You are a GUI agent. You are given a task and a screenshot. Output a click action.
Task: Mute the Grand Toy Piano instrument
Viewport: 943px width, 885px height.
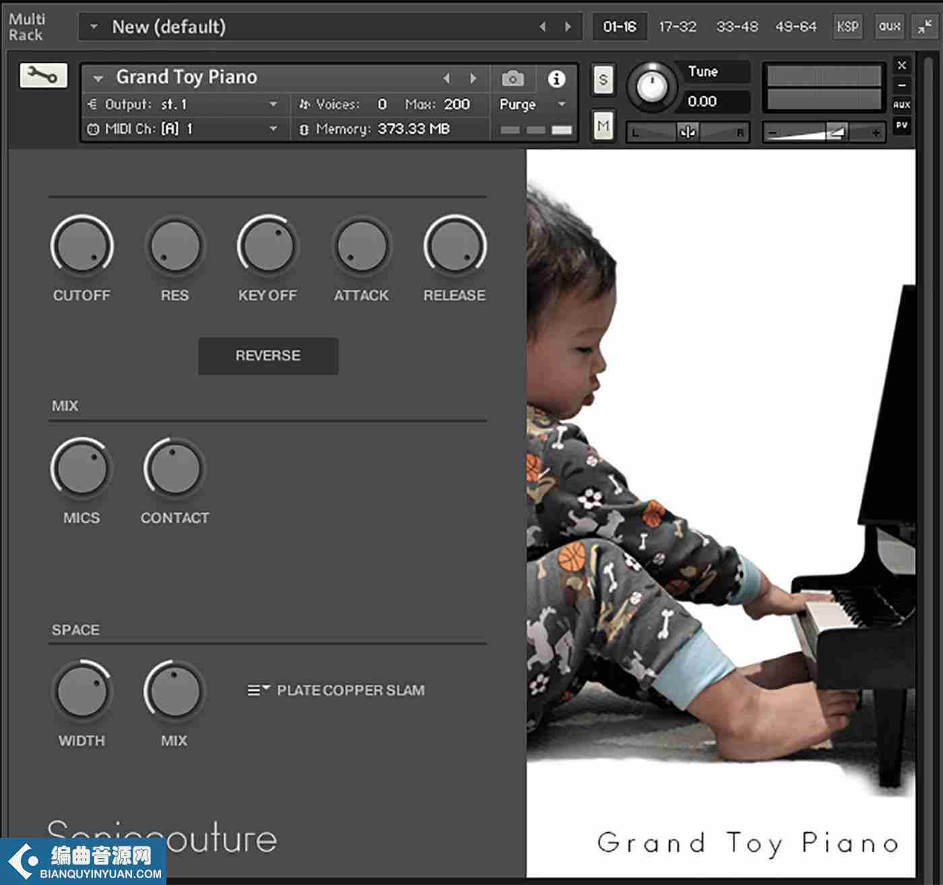tap(603, 125)
